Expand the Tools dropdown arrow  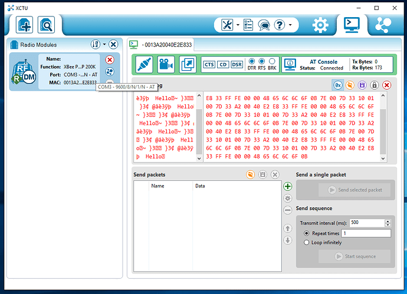point(238,25)
